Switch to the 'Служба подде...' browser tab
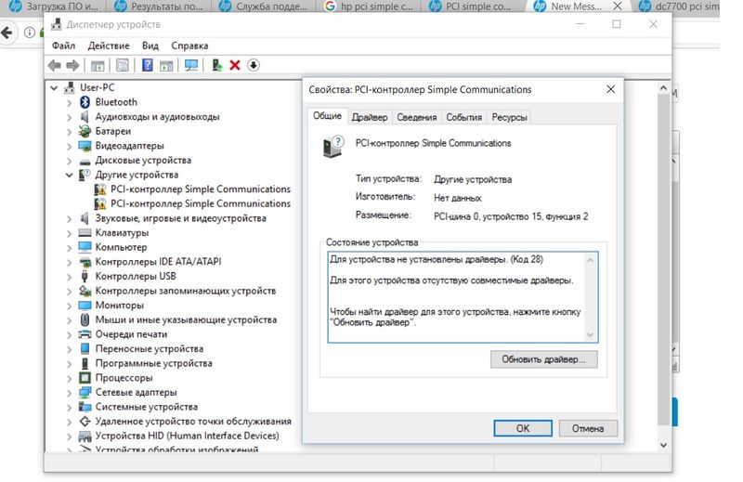743x482 pixels. pyautogui.click(x=263, y=7)
